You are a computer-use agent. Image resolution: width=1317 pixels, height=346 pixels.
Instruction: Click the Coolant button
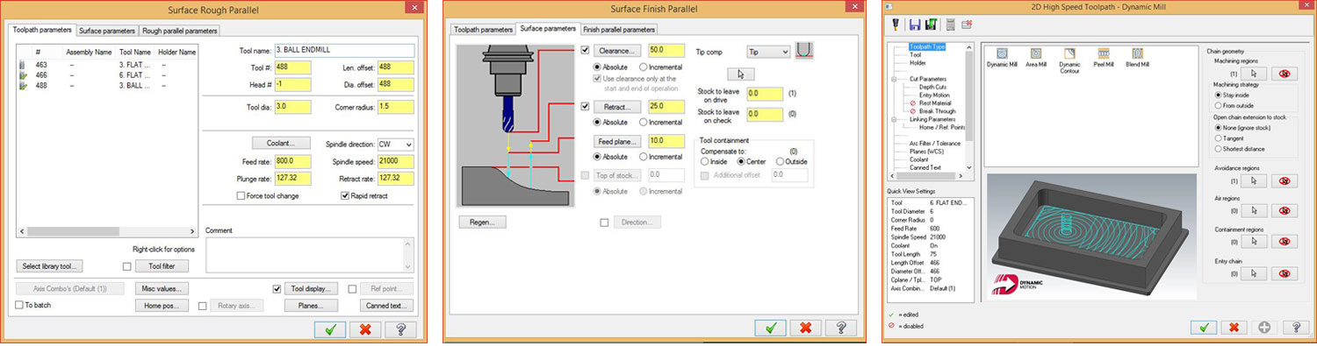(x=281, y=144)
